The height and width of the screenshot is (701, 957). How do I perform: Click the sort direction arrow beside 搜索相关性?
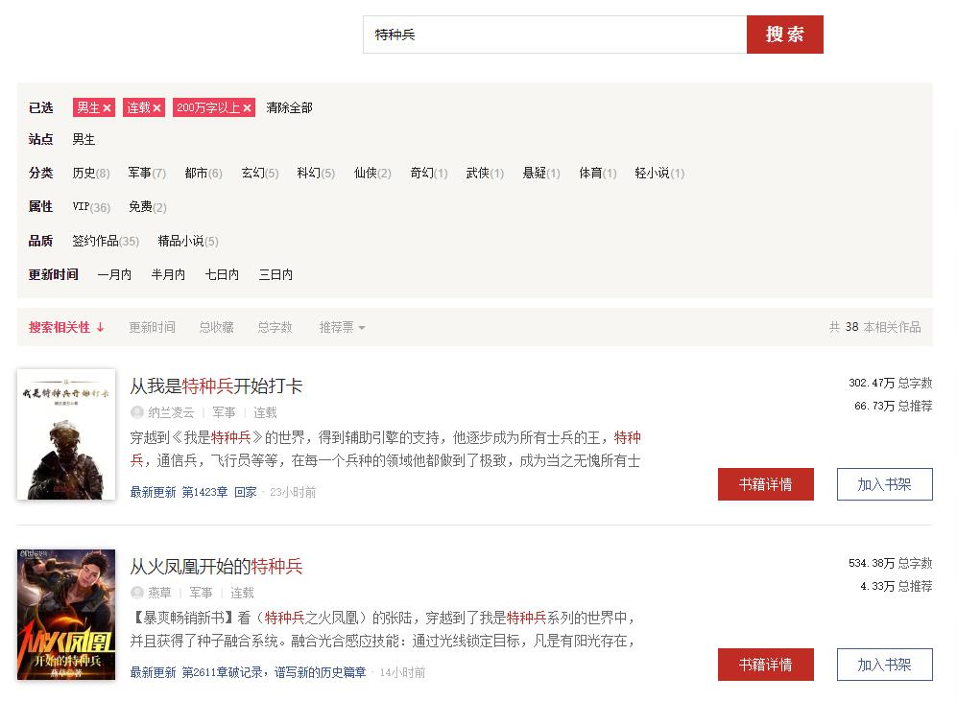tap(101, 327)
